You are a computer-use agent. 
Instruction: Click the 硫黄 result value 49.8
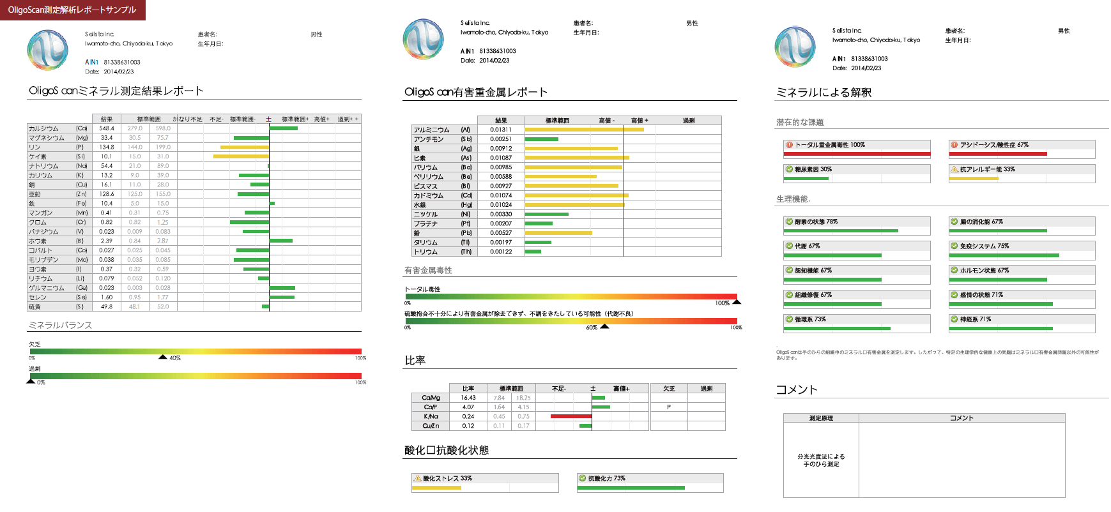click(107, 307)
